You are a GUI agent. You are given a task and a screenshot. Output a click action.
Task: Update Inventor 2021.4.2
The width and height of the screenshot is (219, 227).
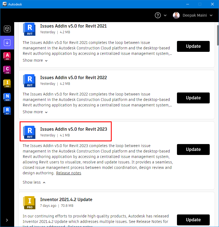coord(193,220)
